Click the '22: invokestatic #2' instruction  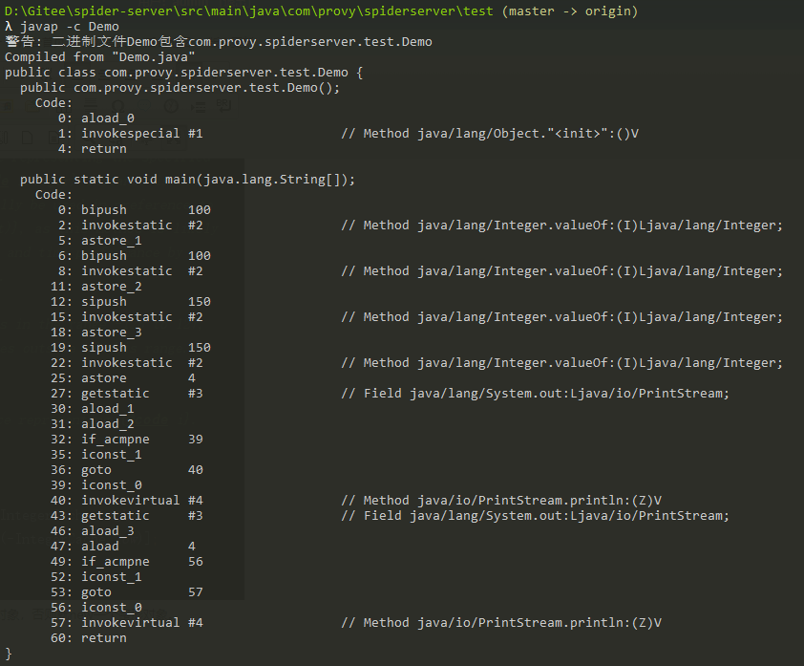[x=127, y=363]
